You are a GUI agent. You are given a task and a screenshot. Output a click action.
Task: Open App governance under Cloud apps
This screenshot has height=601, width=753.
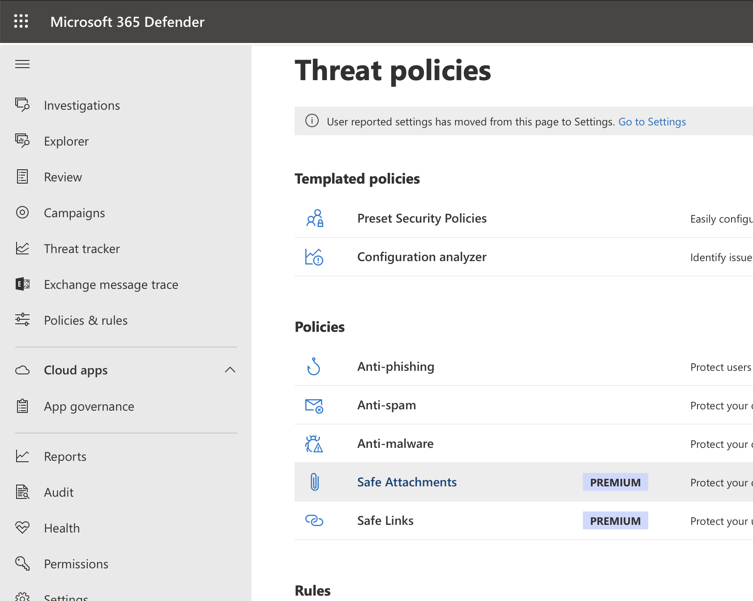pos(89,407)
